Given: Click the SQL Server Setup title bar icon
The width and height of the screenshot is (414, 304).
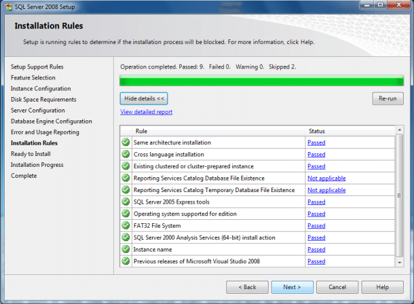Looking at the screenshot, I should [x=8, y=7].
